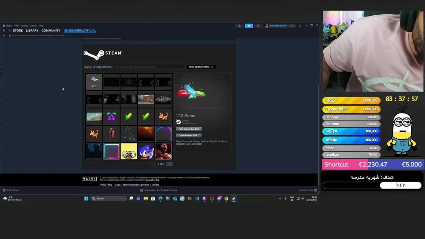The height and width of the screenshot is (239, 425).
Task: Open the friends activity icon in header
Action: pyautogui.click(x=239, y=26)
